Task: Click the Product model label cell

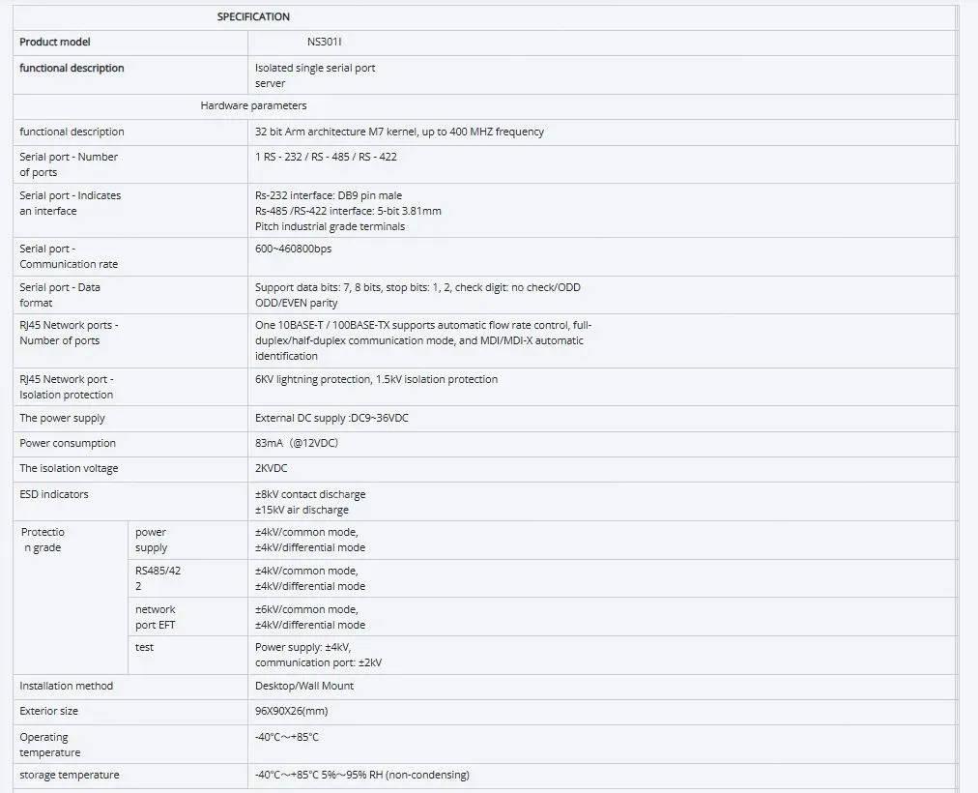Action: coord(55,43)
